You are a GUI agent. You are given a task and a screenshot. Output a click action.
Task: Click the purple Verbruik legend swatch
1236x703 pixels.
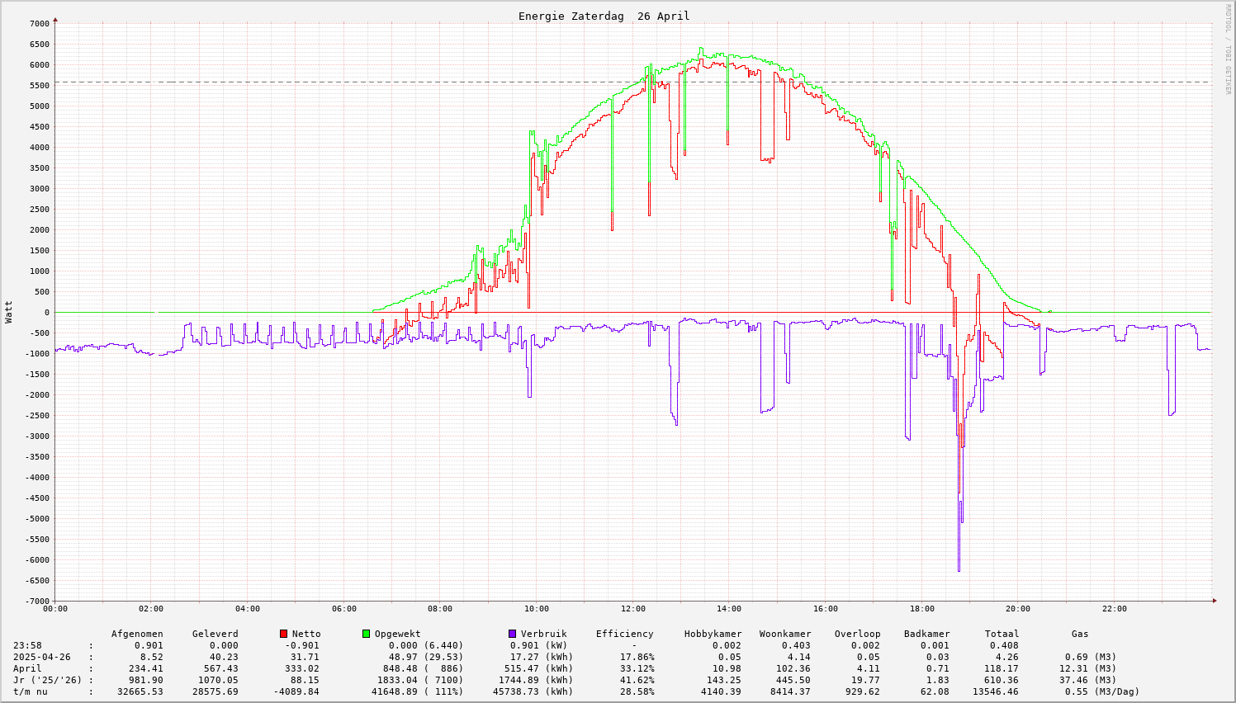(512, 634)
